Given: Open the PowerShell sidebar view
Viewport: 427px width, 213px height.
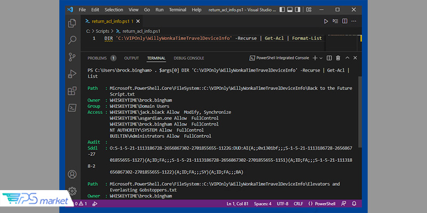Looking at the screenshot, I should (x=72, y=108).
